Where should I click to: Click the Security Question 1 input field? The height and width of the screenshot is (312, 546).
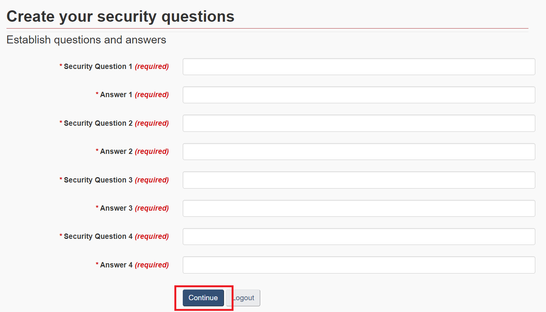(359, 67)
